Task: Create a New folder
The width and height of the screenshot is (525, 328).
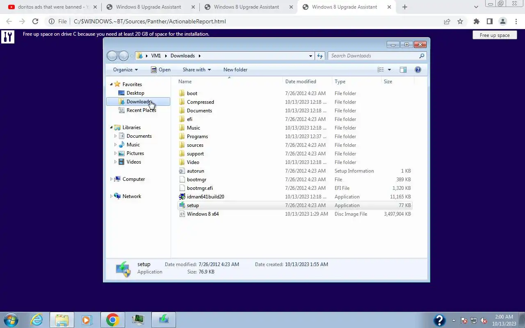Action: [x=235, y=70]
